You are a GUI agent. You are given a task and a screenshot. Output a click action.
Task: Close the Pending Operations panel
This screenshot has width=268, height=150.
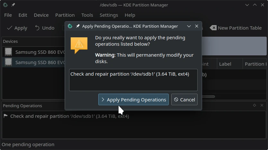[x=262, y=106]
